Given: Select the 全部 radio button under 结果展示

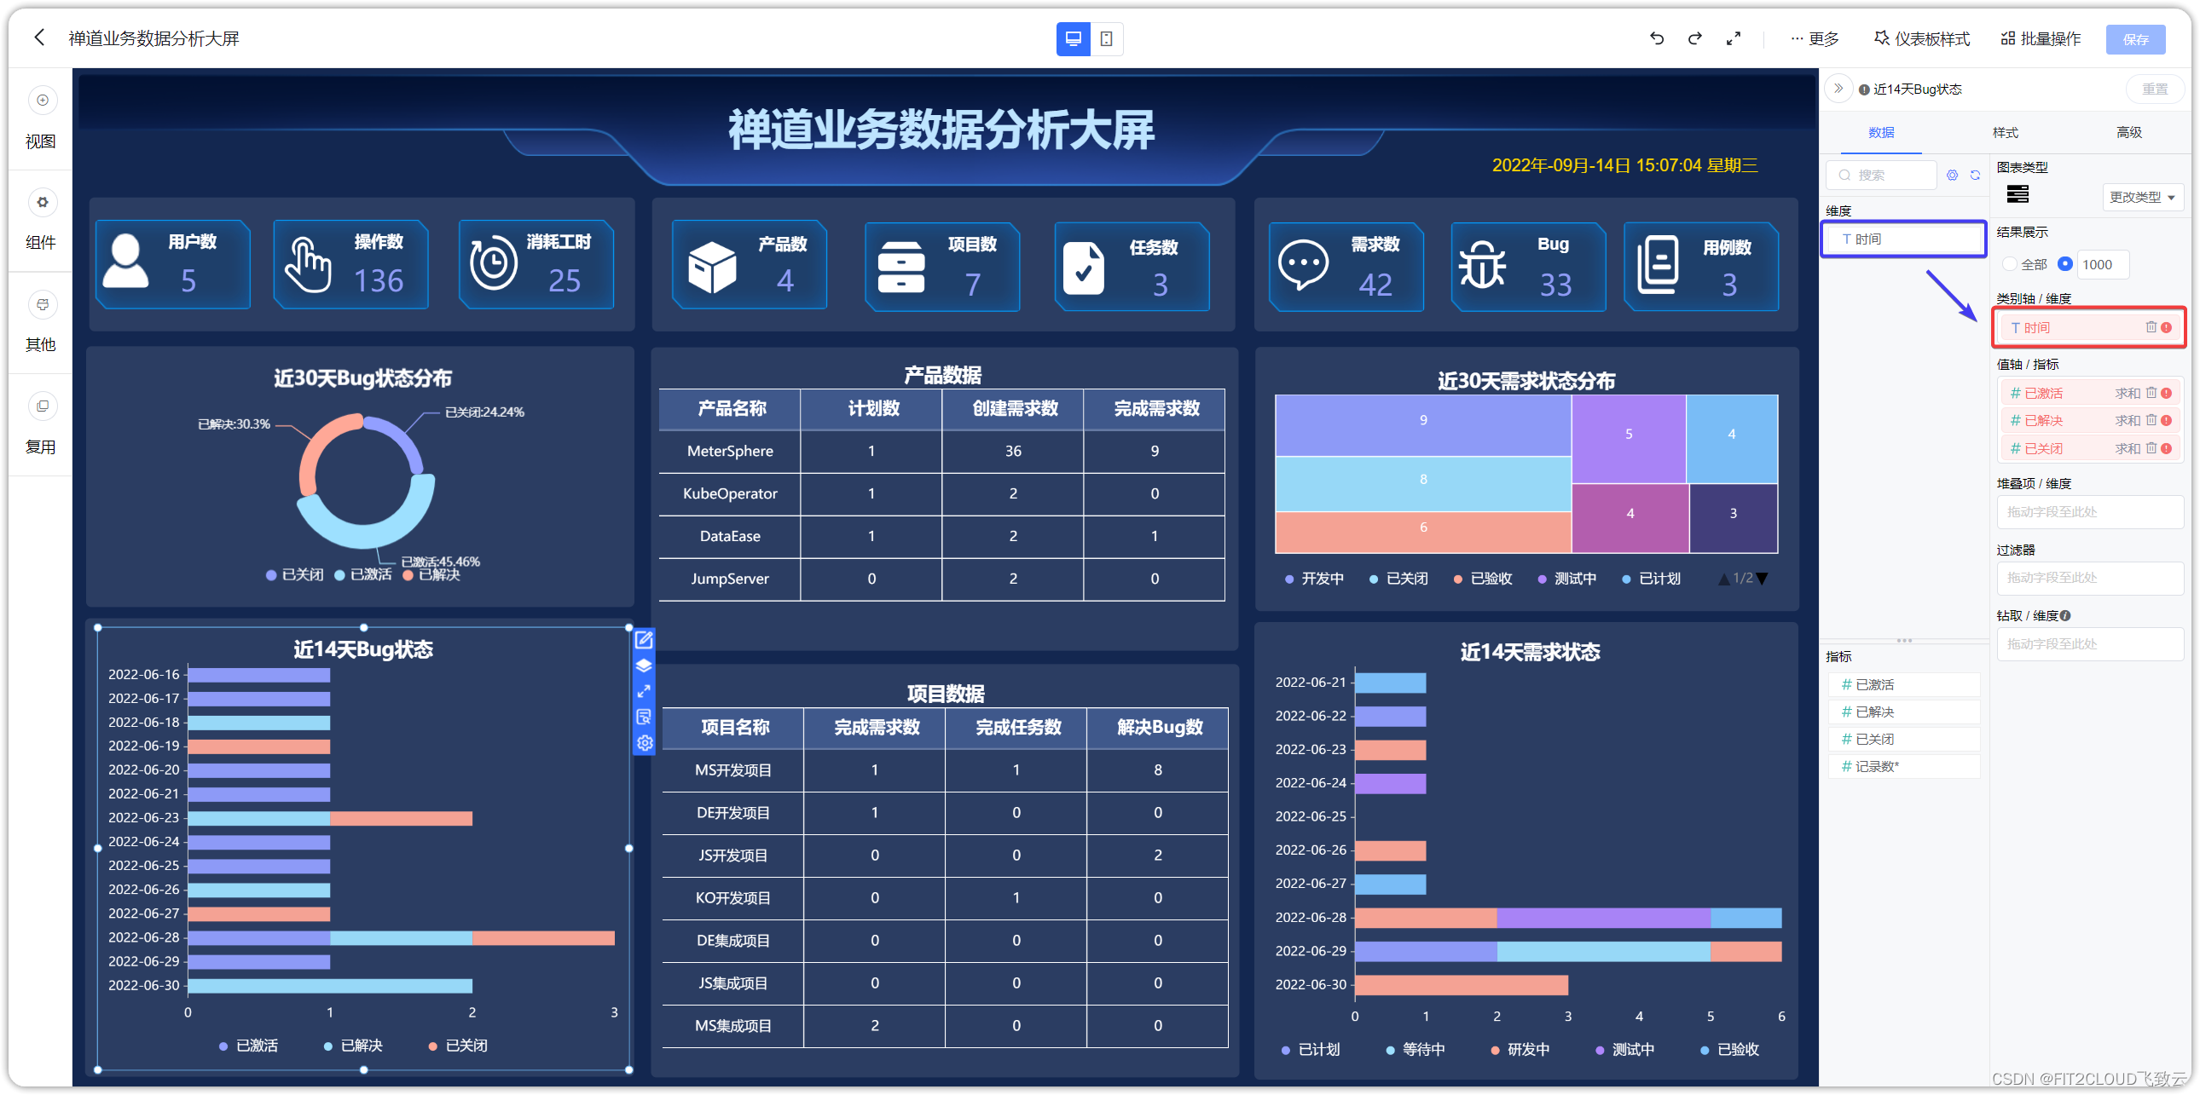Looking at the screenshot, I should pyautogui.click(x=2010, y=264).
